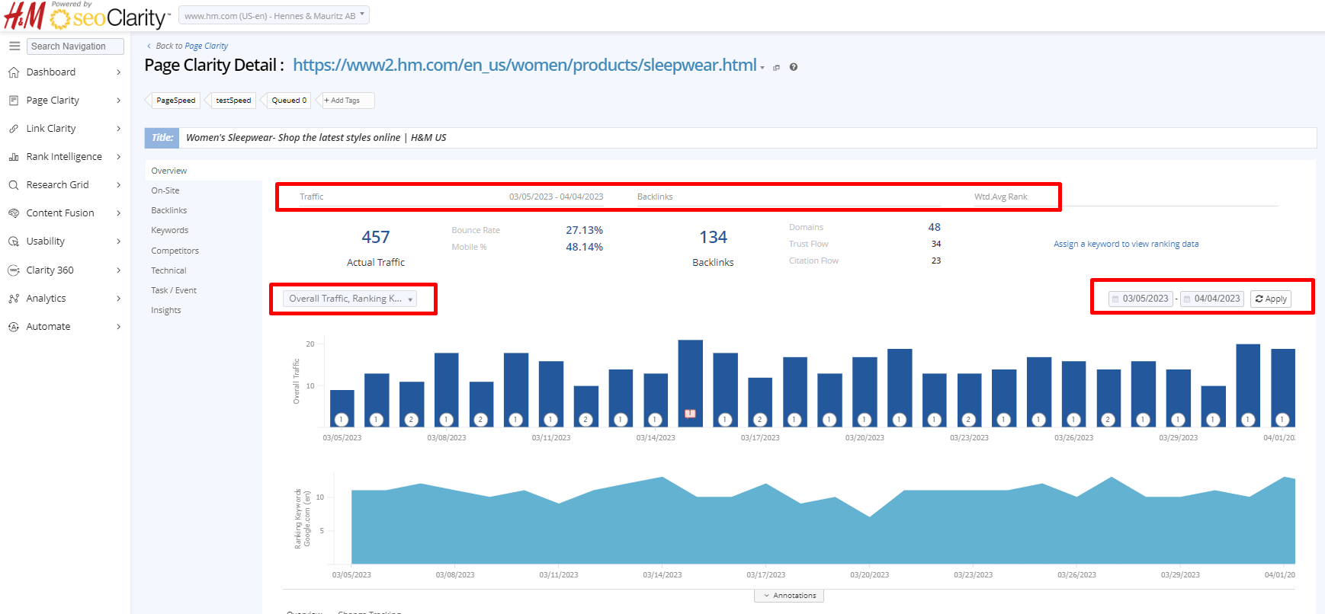Toggle the hamburger navigation menu icon

click(x=14, y=46)
